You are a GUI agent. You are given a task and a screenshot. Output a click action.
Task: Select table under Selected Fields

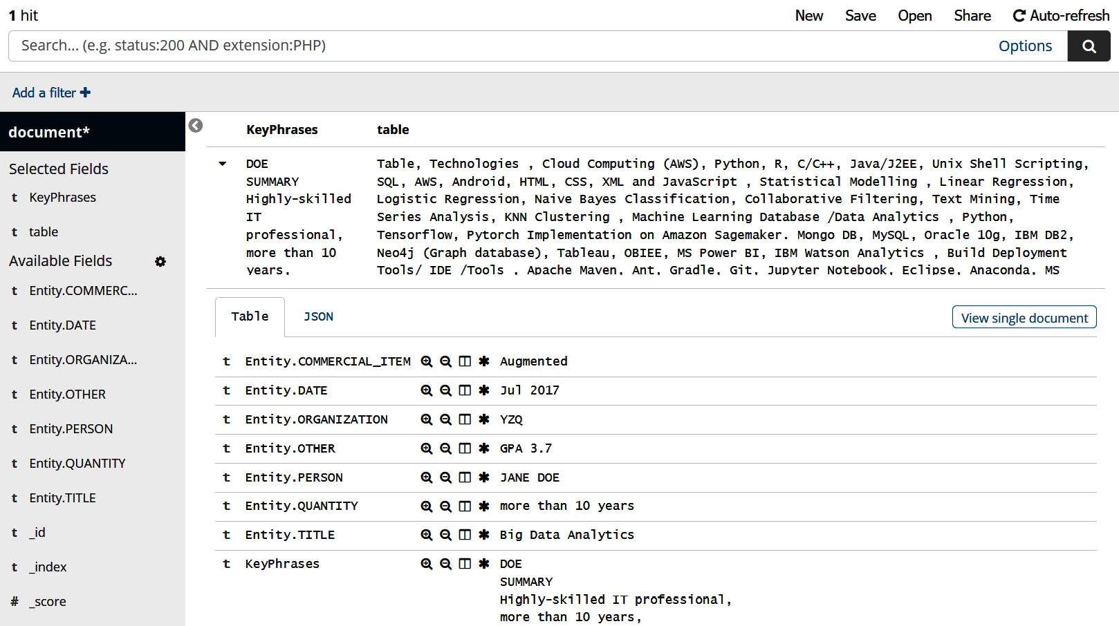(x=44, y=232)
